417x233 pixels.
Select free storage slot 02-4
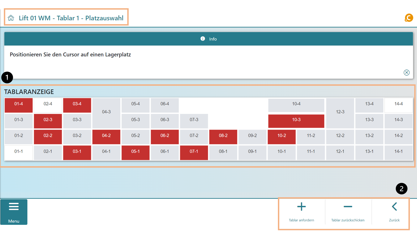coord(48,104)
